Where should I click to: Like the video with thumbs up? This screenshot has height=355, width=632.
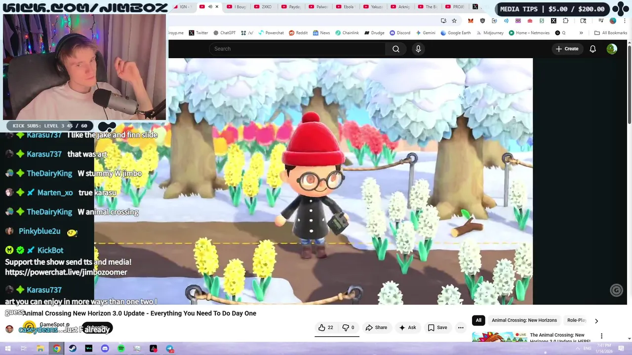tap(325, 327)
